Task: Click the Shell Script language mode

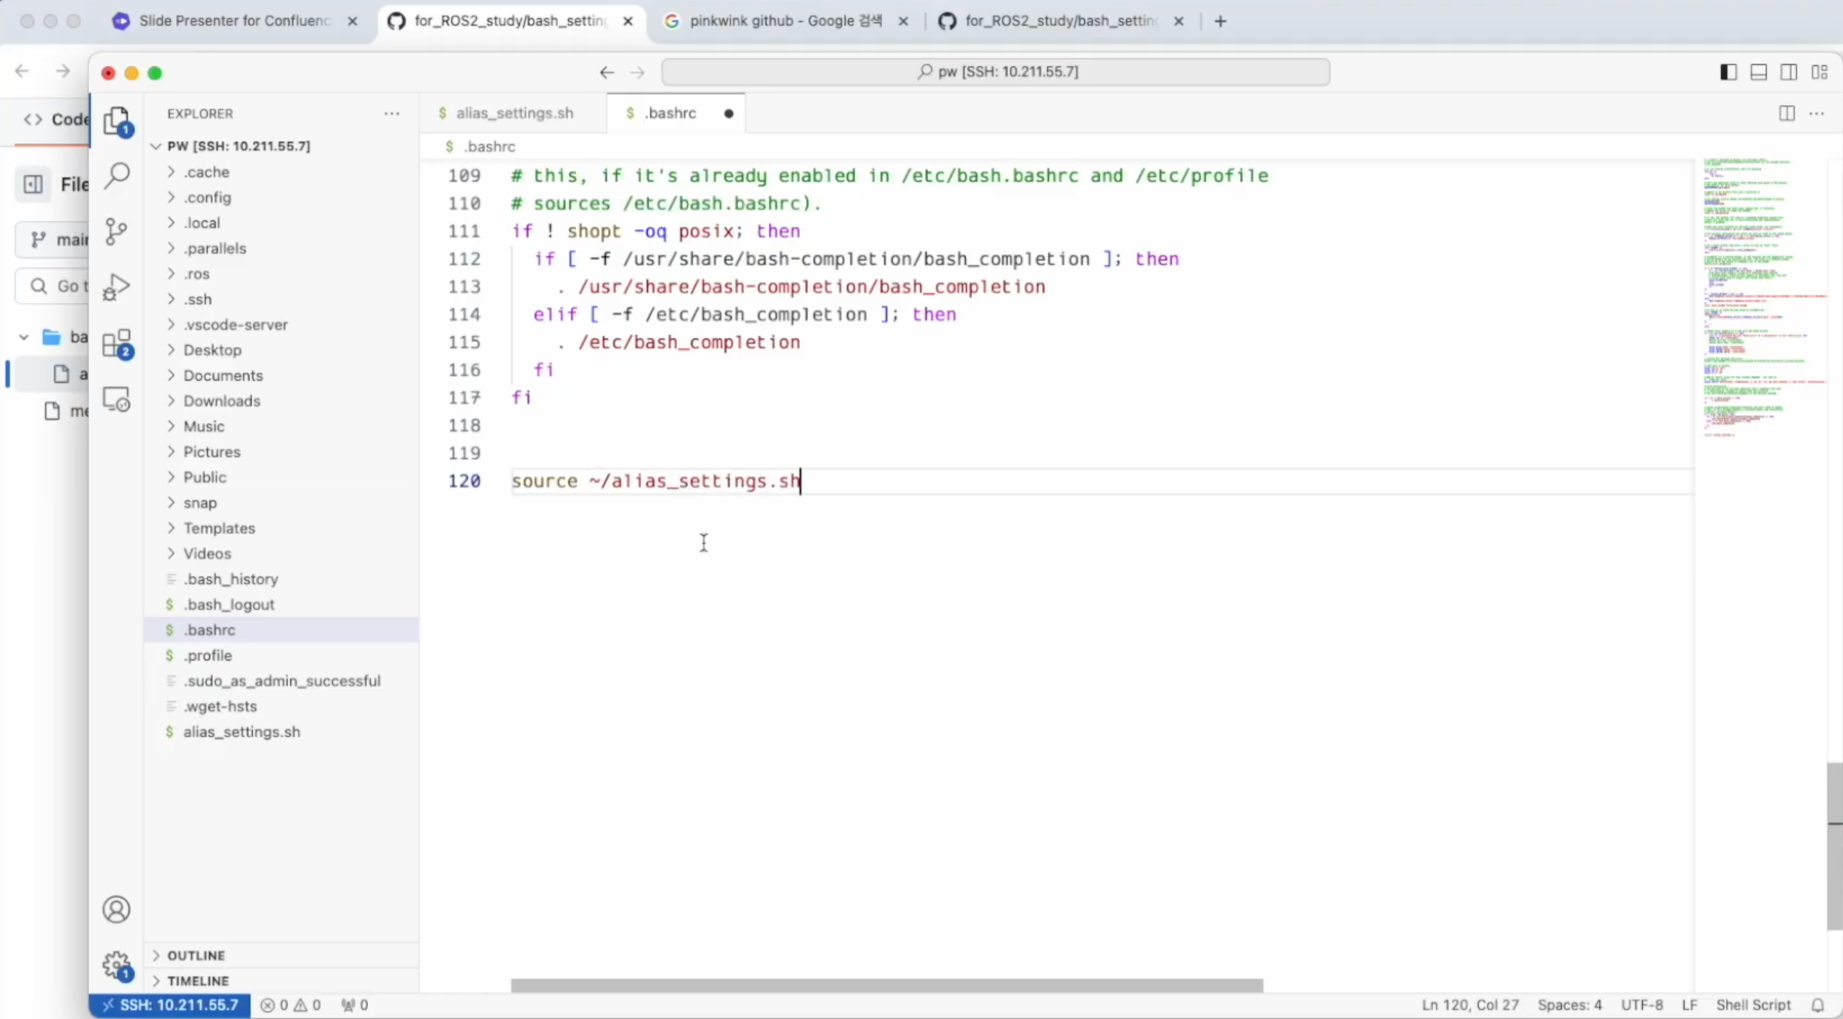Action: (1753, 1005)
